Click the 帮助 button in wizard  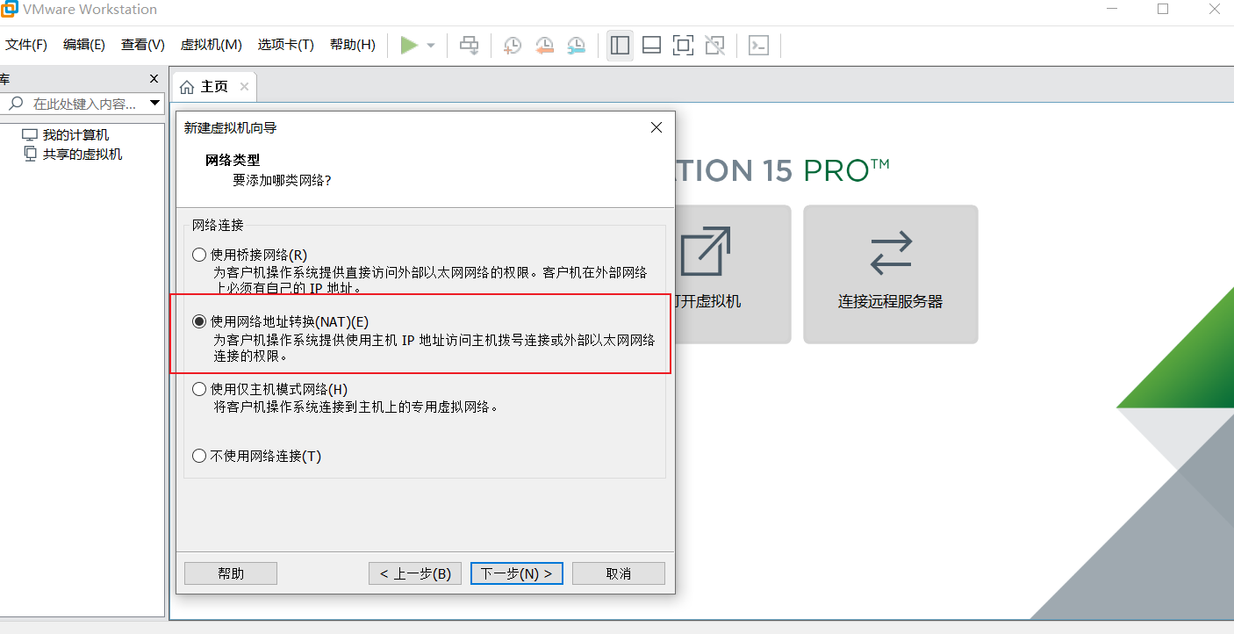point(231,573)
